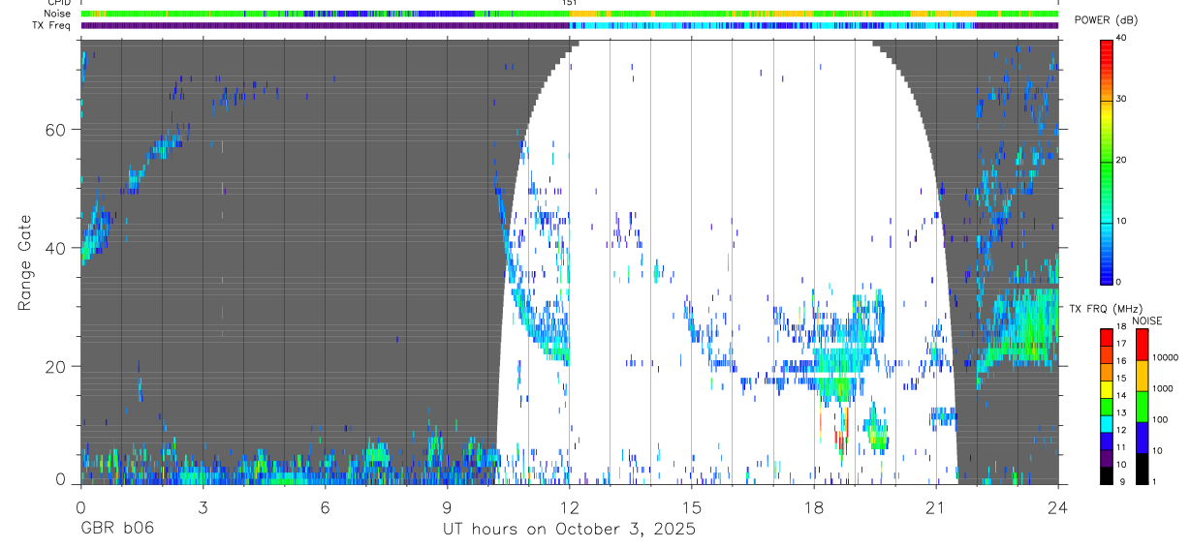Image resolution: width=1190 pixels, height=549 pixels.
Task: Click 13 on TX frequency scale
Action: 1121,413
